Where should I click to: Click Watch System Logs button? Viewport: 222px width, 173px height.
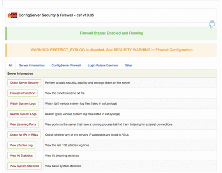coord(23,103)
